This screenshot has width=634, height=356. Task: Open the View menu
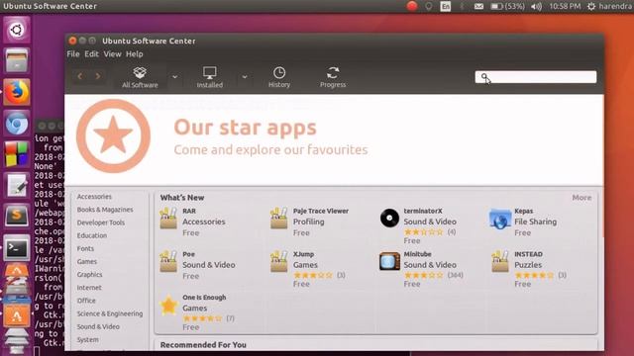click(112, 53)
